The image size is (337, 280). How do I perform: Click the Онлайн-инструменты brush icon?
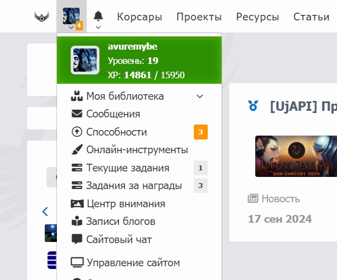coord(77,149)
